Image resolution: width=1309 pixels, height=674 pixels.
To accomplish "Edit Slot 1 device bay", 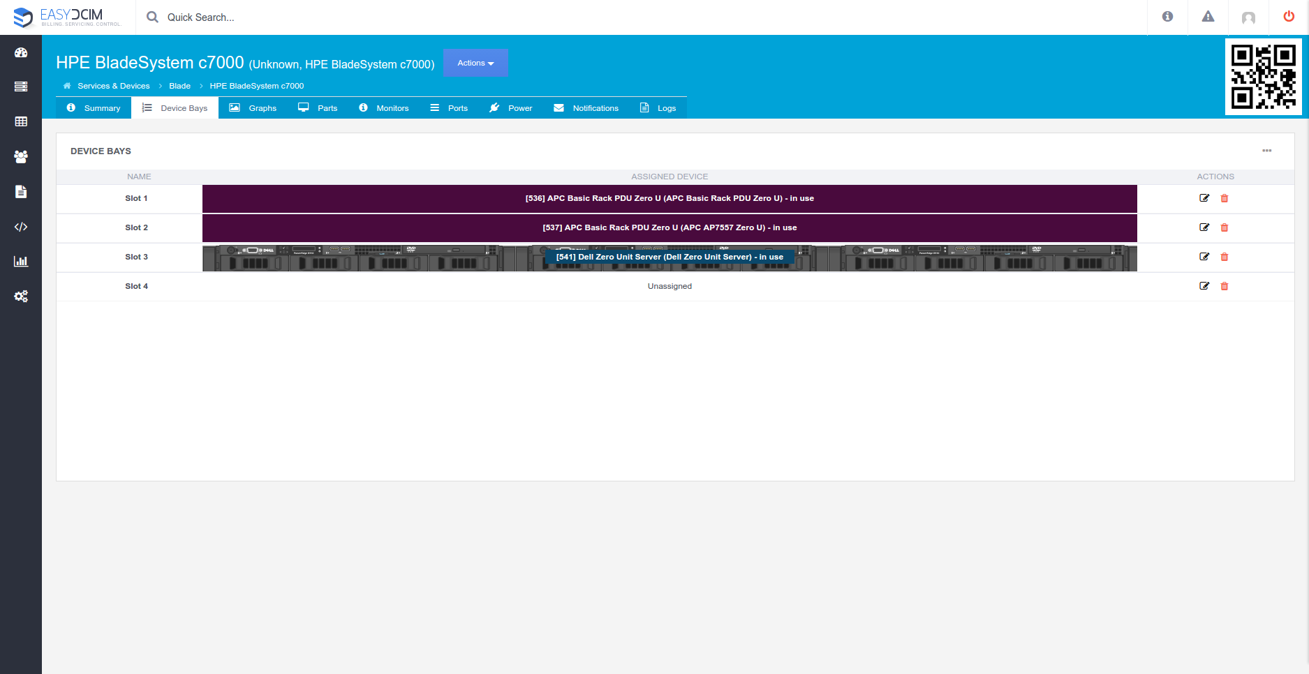I will click(x=1204, y=198).
